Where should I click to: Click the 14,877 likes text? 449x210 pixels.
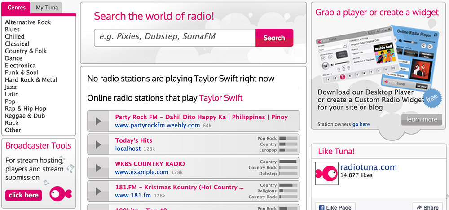pyautogui.click(x=356, y=175)
